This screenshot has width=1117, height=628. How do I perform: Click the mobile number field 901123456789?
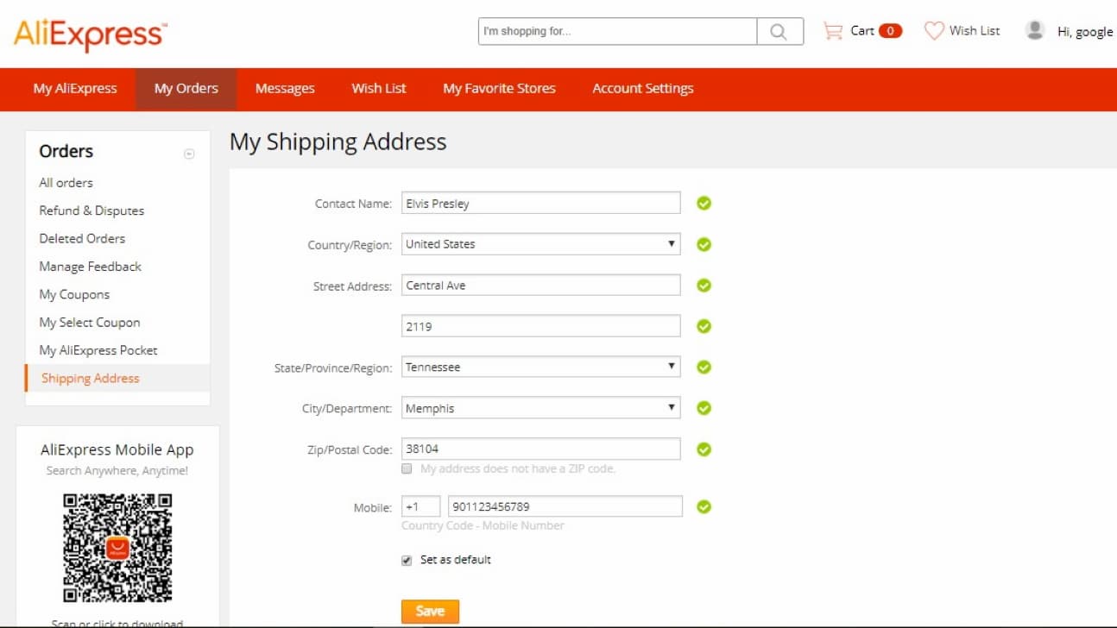point(565,506)
